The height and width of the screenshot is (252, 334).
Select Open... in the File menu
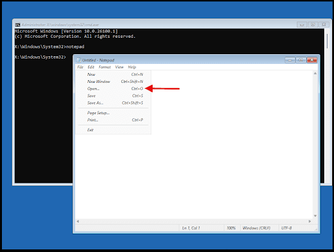[x=113, y=89]
